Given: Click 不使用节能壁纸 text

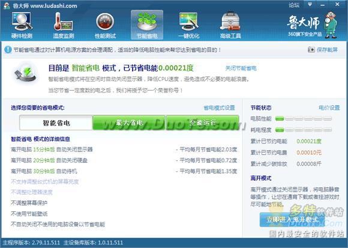Looking at the screenshot, I should (x=29, y=214).
